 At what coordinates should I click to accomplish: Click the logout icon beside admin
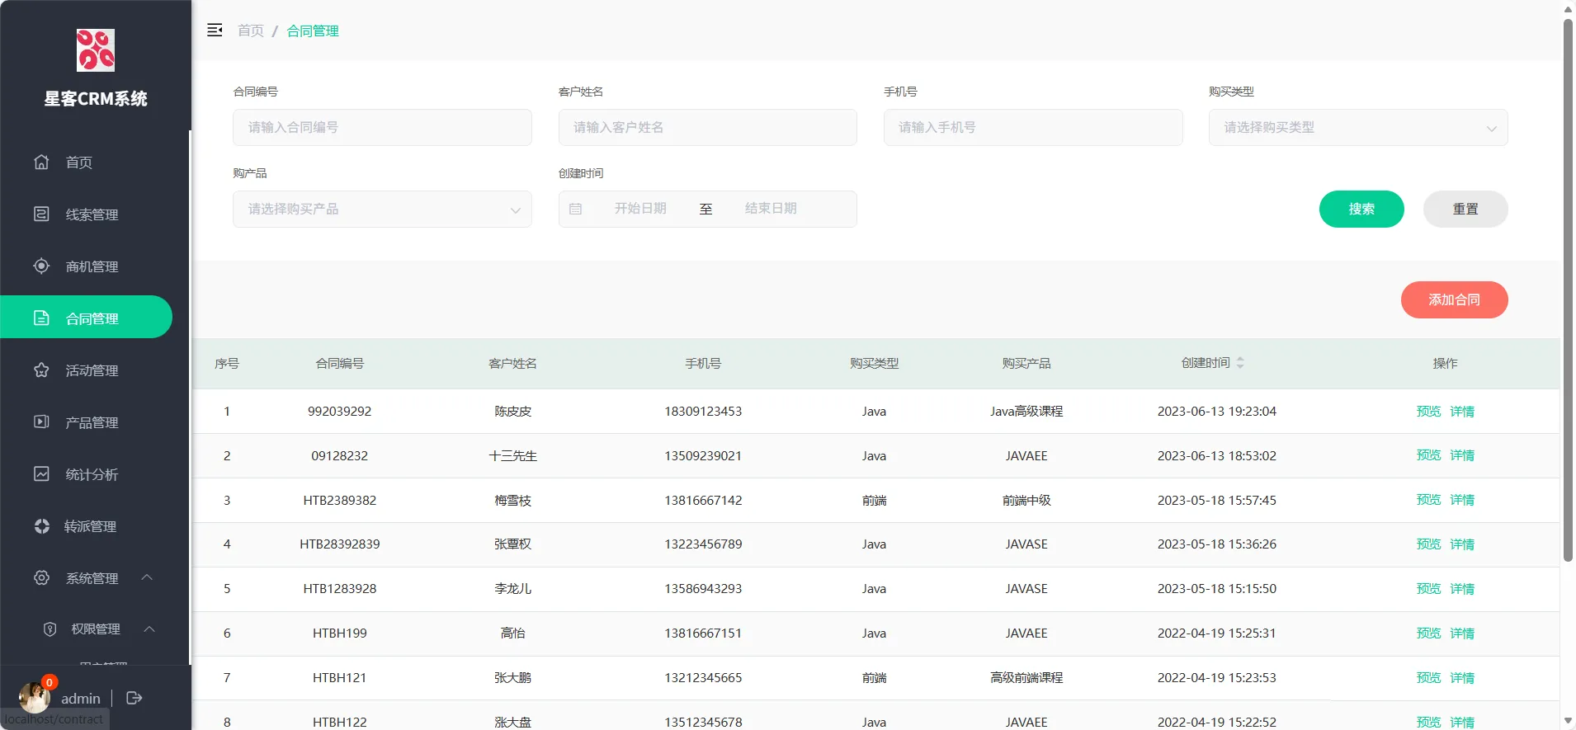pyautogui.click(x=134, y=698)
